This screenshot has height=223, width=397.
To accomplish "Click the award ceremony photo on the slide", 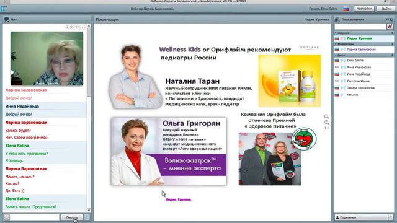I will pyautogui.click(x=270, y=159).
